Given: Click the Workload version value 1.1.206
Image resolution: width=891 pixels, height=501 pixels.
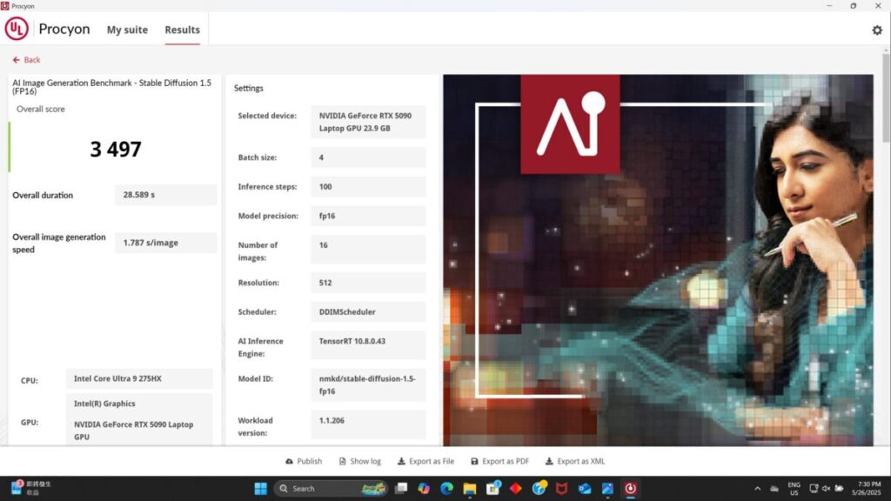Looking at the screenshot, I should coord(368,424).
